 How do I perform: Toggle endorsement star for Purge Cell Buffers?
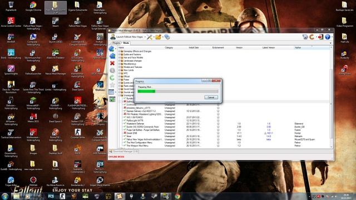click(218, 130)
